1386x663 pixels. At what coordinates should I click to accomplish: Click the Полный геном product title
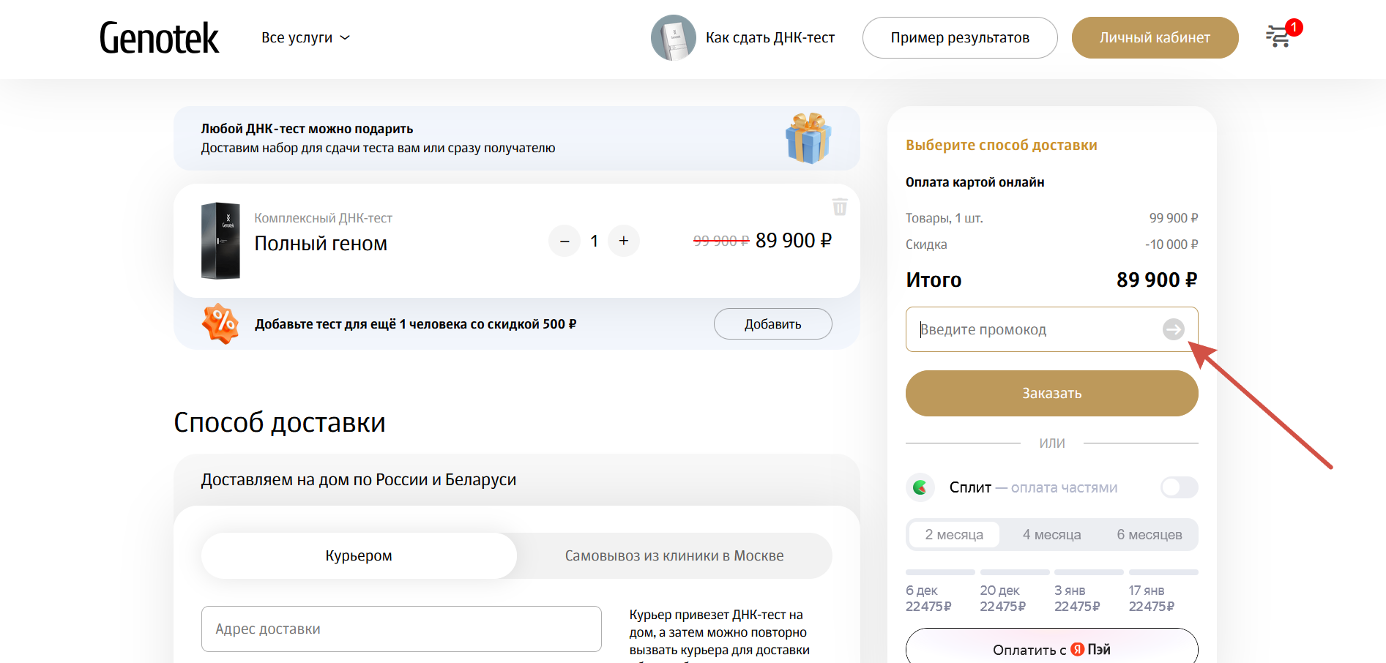coord(321,244)
